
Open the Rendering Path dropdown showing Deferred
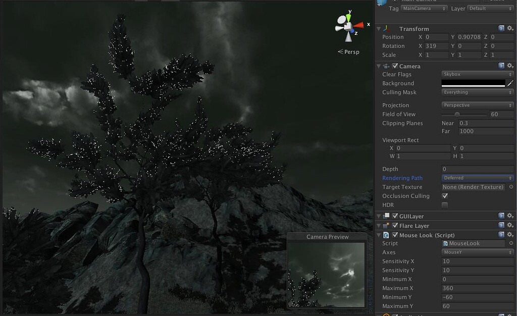point(477,178)
